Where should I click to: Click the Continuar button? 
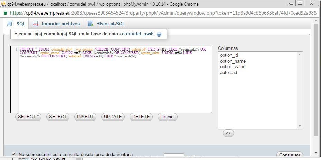point(290,155)
